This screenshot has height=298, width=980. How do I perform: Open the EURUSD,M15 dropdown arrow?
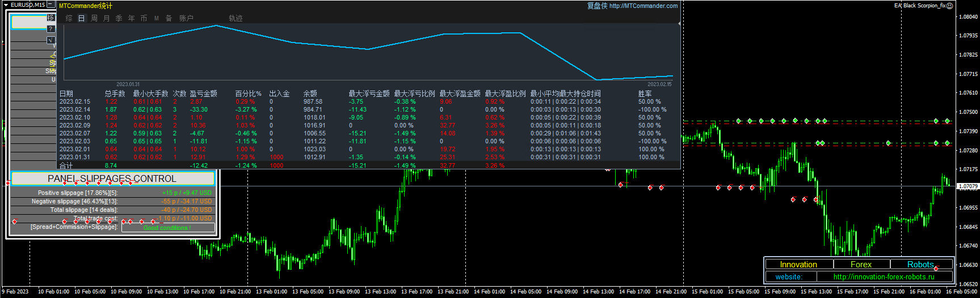[x=6, y=5]
